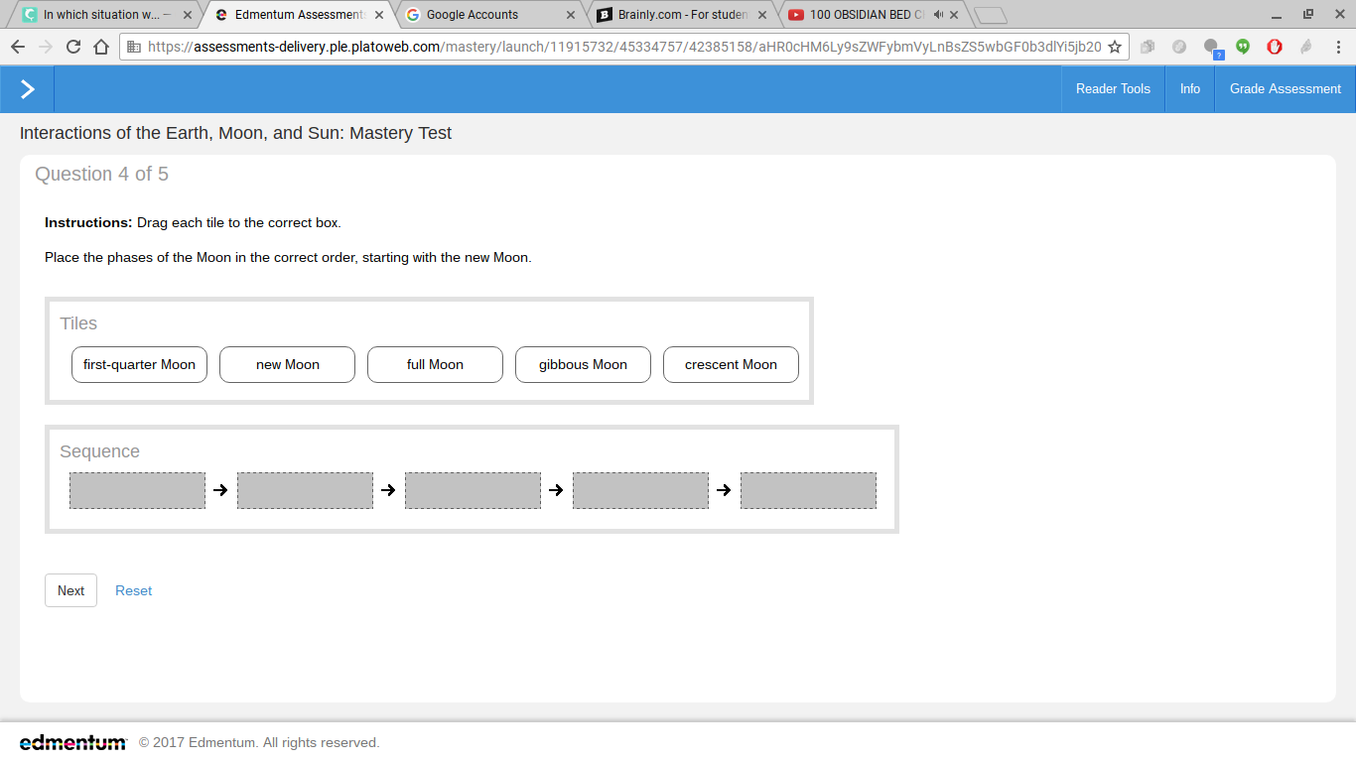Click the Reset link

pos(133,590)
